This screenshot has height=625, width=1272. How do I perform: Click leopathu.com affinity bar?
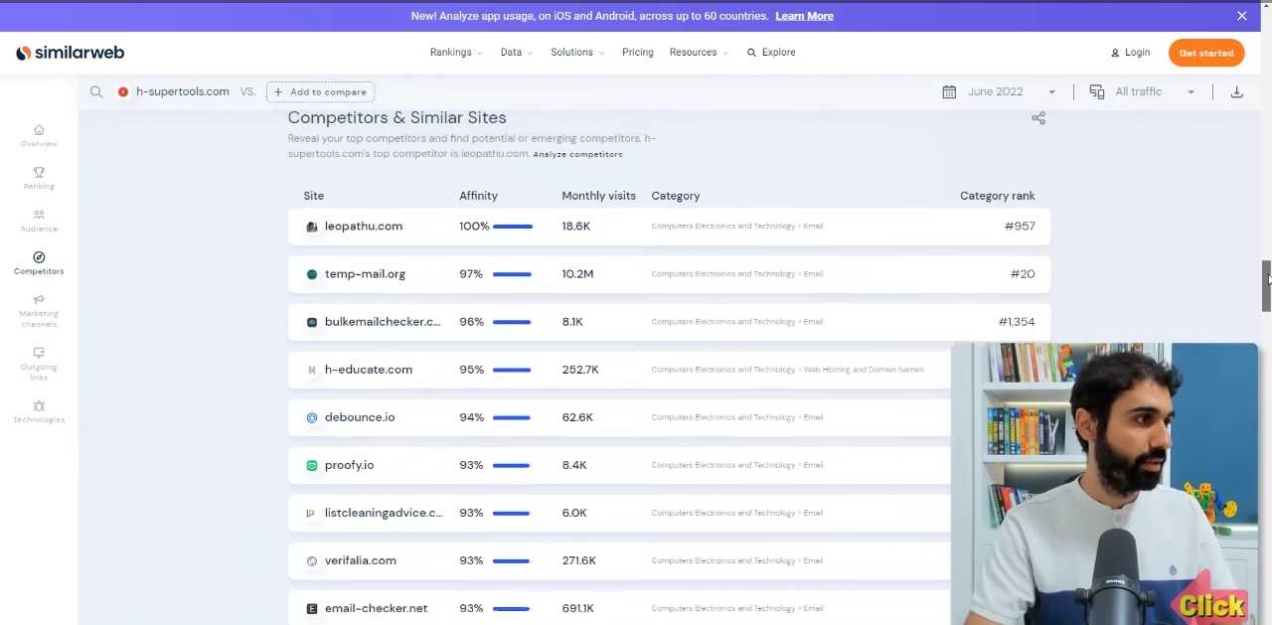(x=513, y=227)
